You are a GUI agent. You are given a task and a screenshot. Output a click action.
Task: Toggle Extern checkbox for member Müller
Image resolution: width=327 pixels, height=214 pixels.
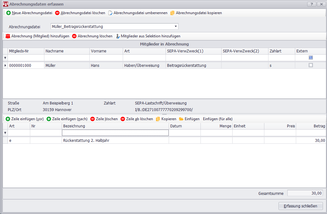311,65
